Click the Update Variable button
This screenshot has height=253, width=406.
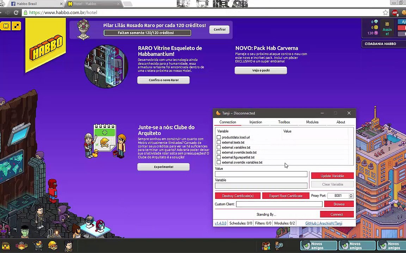332,176
